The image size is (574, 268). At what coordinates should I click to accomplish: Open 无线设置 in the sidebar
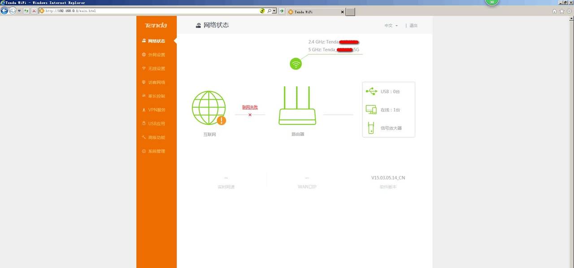pyautogui.click(x=157, y=69)
